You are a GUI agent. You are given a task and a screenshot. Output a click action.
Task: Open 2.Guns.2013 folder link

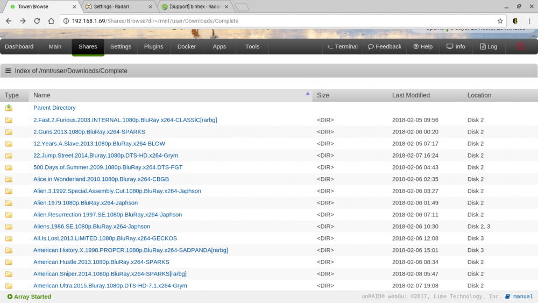click(89, 132)
